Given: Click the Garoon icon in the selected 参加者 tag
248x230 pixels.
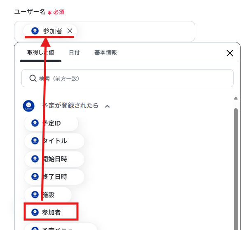Looking at the screenshot, I should pyautogui.click(x=35, y=31).
